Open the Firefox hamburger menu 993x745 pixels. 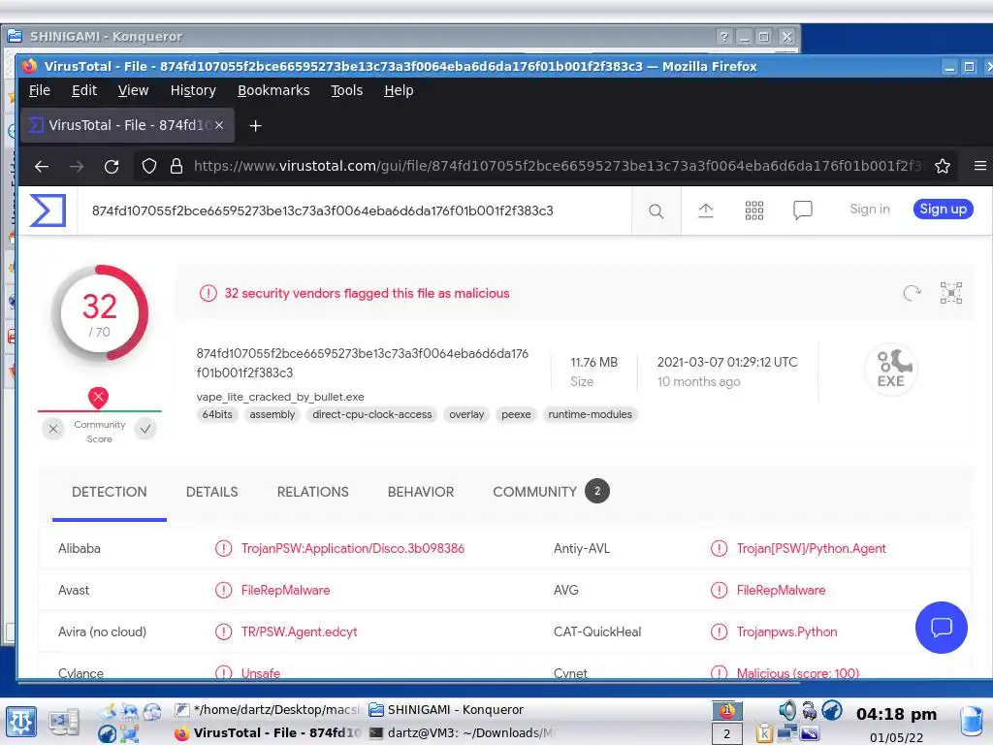point(980,166)
